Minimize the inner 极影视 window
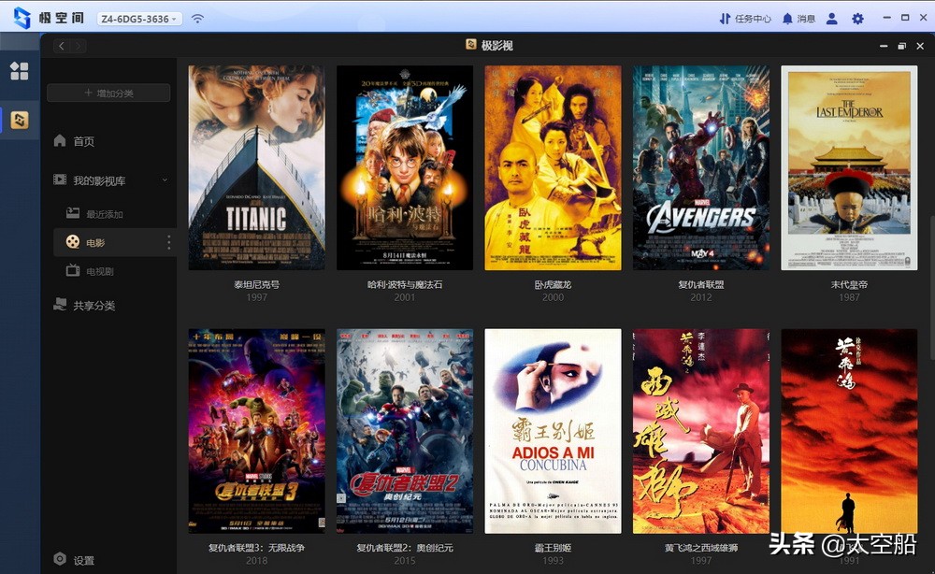 point(884,46)
